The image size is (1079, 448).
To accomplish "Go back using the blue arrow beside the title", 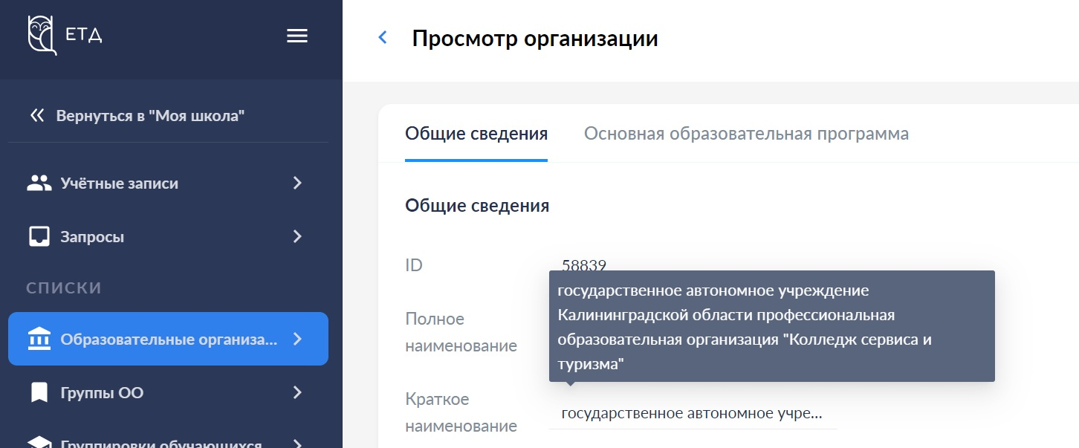I will (x=383, y=38).
